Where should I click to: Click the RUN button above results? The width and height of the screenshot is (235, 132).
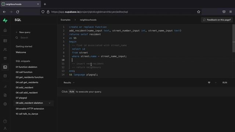tap(225, 82)
